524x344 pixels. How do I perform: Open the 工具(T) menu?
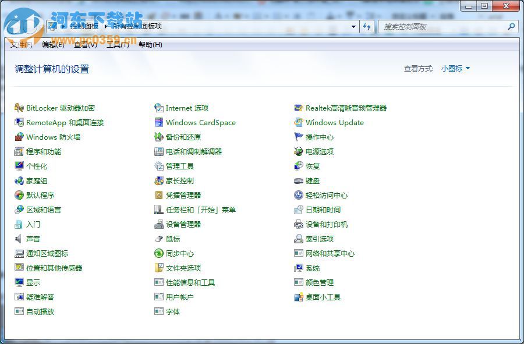(117, 44)
